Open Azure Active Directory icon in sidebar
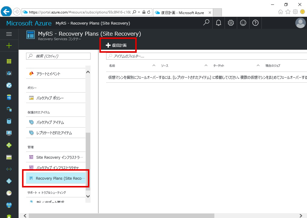Image resolution: width=307 pixels, height=218 pixels. [9, 181]
